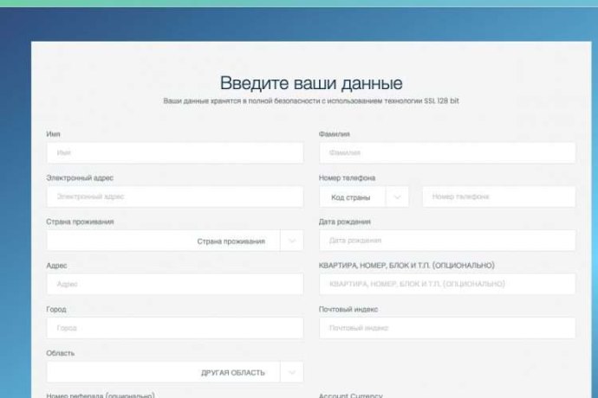Click the Account Currency label
Image resolution: width=598 pixels, height=398 pixels.
(350, 395)
